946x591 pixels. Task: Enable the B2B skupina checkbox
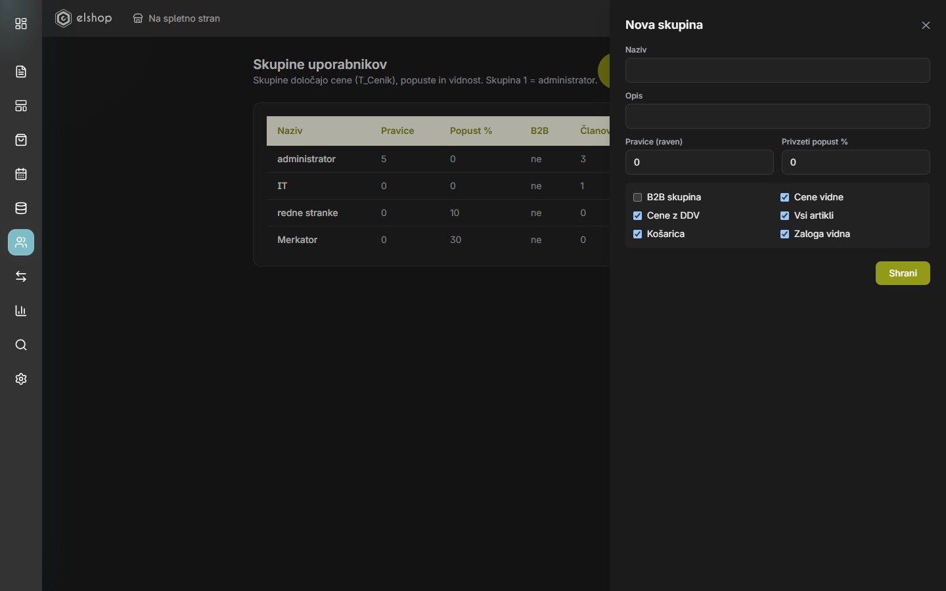[x=637, y=197]
